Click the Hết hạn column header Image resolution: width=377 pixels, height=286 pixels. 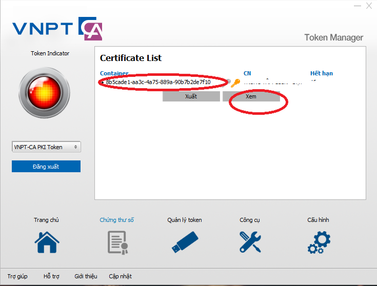[x=321, y=73]
